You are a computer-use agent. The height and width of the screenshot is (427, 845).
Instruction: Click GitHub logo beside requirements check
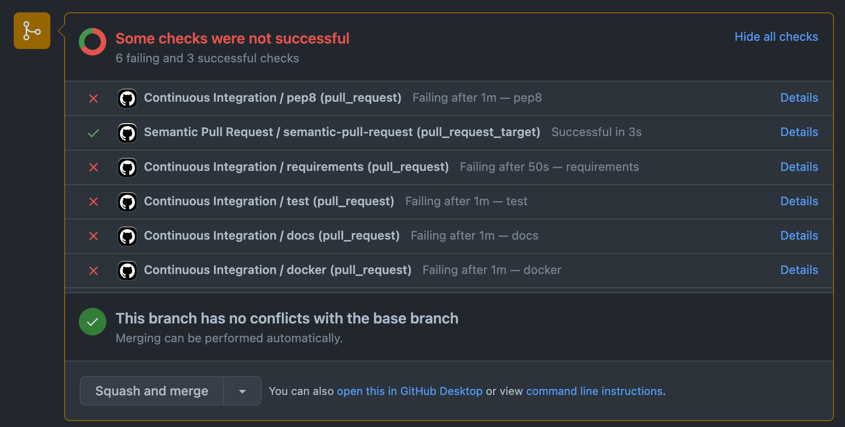[x=127, y=167]
